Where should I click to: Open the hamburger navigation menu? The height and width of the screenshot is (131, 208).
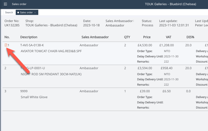[5, 4]
